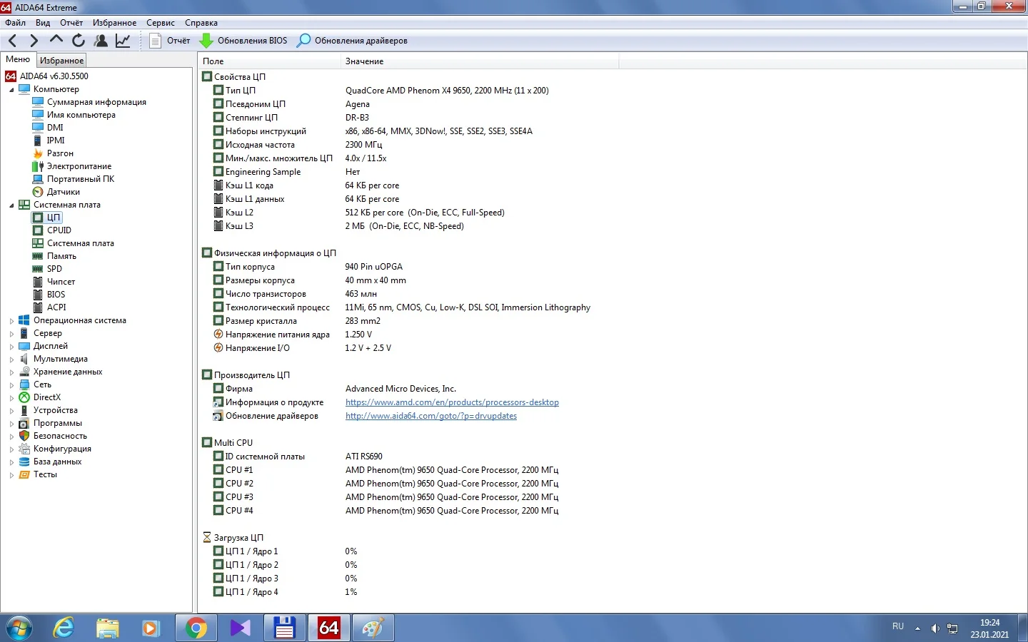The height and width of the screenshot is (642, 1028).
Task: Open the Файл menu
Action: click(15, 23)
